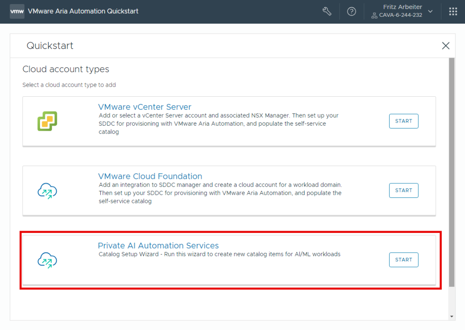Open the Fritz Arbeiter account name menu

click(x=403, y=7)
